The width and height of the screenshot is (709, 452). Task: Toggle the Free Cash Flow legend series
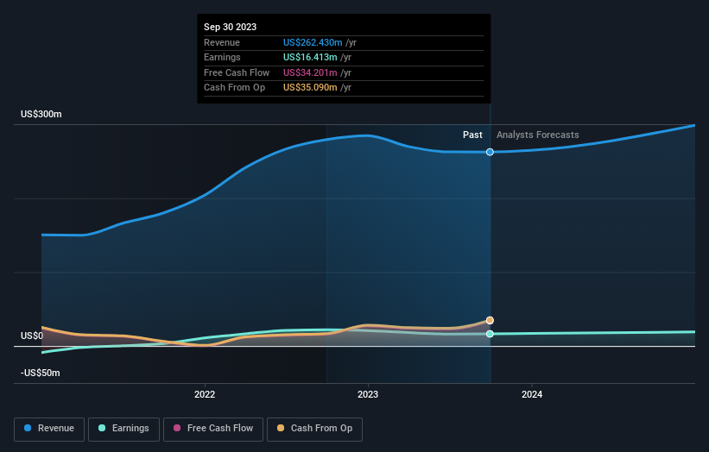click(213, 429)
